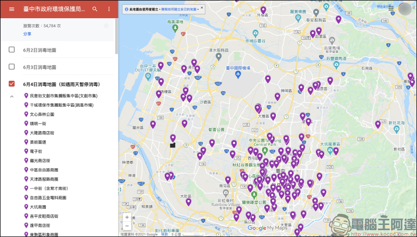Open the map title 臺中市政府環境保護局

point(54,9)
